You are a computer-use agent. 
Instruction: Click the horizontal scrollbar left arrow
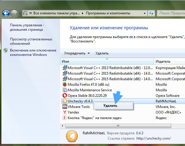(x=62, y=126)
